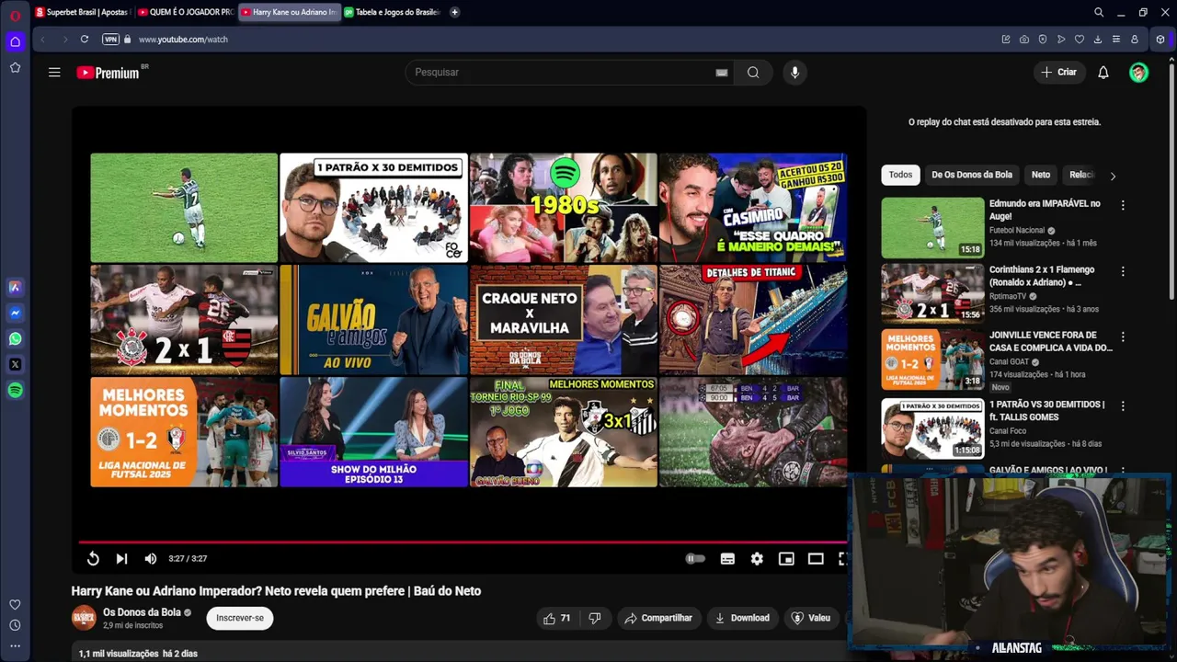Open the YouTube account avatar menu
The image size is (1177, 662).
(1139, 73)
